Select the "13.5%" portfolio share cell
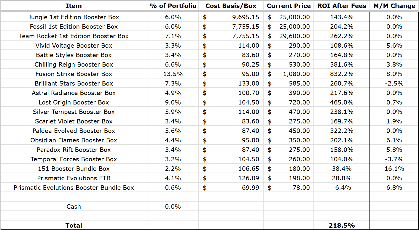The width and height of the screenshot is (419, 230). pos(173,74)
